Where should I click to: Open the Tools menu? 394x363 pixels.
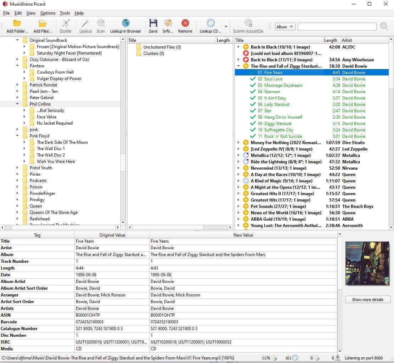point(65,13)
